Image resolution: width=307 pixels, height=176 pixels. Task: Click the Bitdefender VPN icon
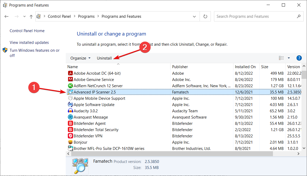pyautogui.click(x=70, y=136)
